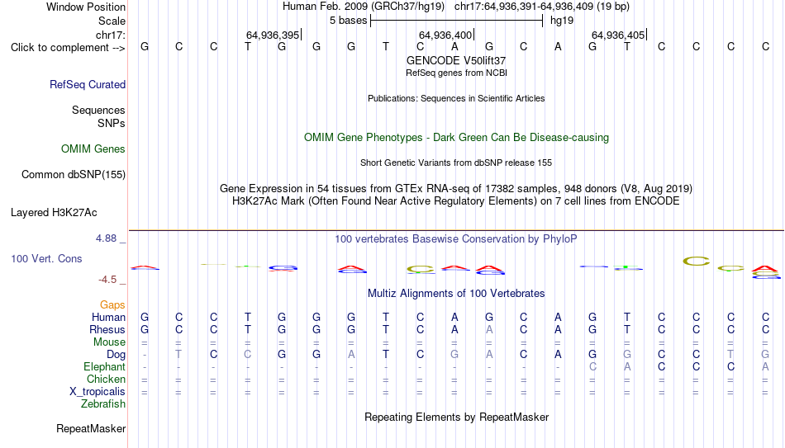Click the GENCODE V50lift37 track title

click(456, 60)
